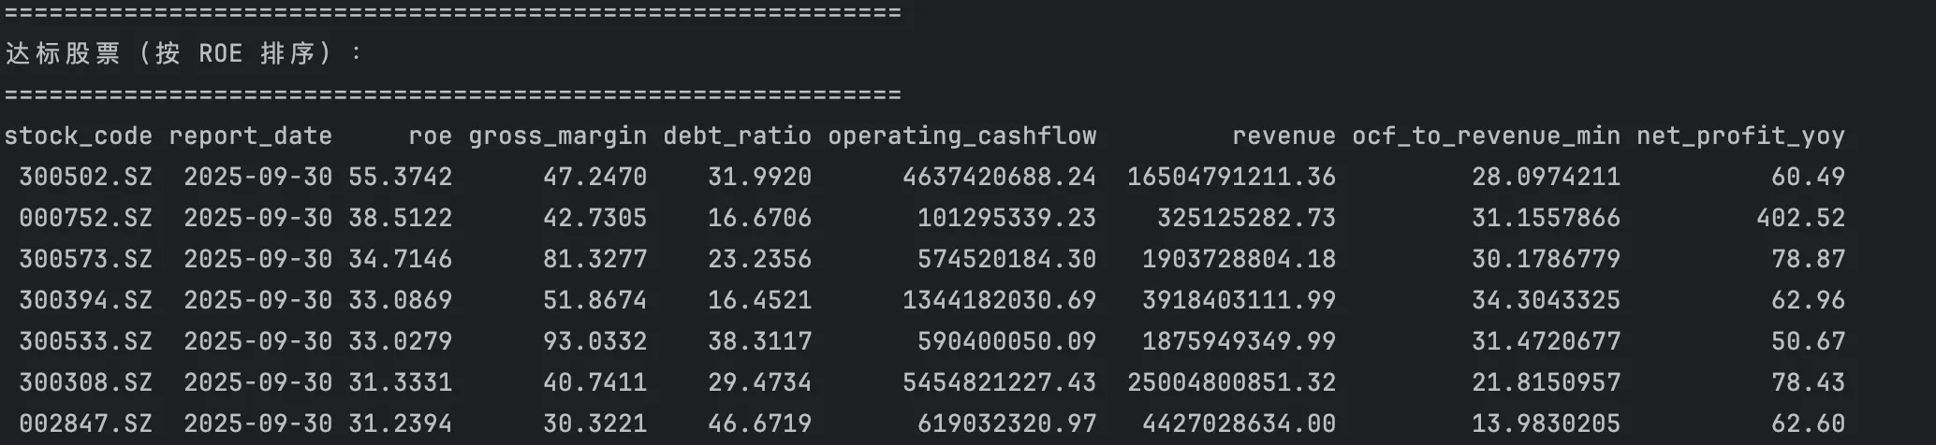Select stock code 000752.SZ
Screen dimensions: 1936x445
pos(85,219)
